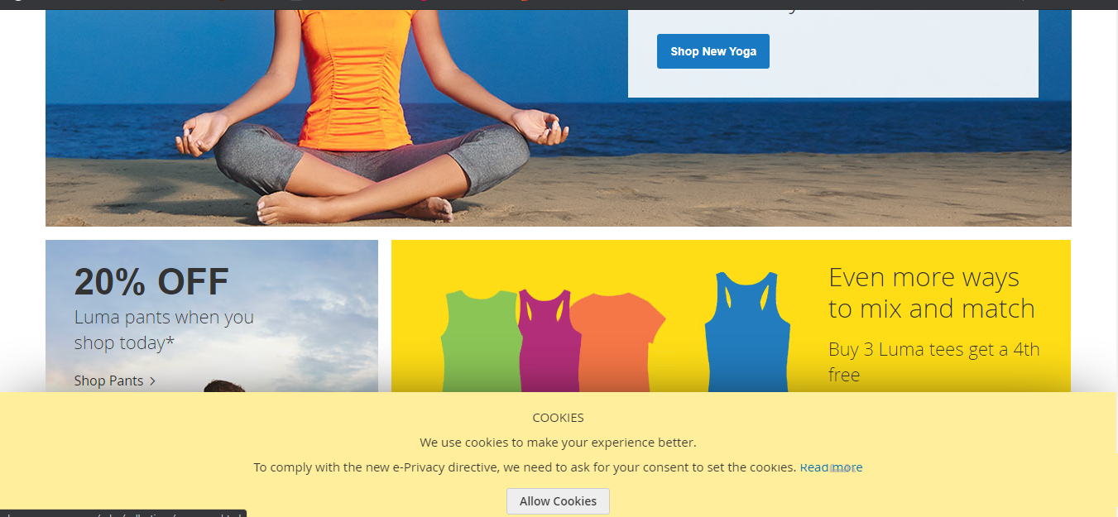Click the 20% OFF promo heading
Viewport: 1118px width, 517px height.
[151, 283]
